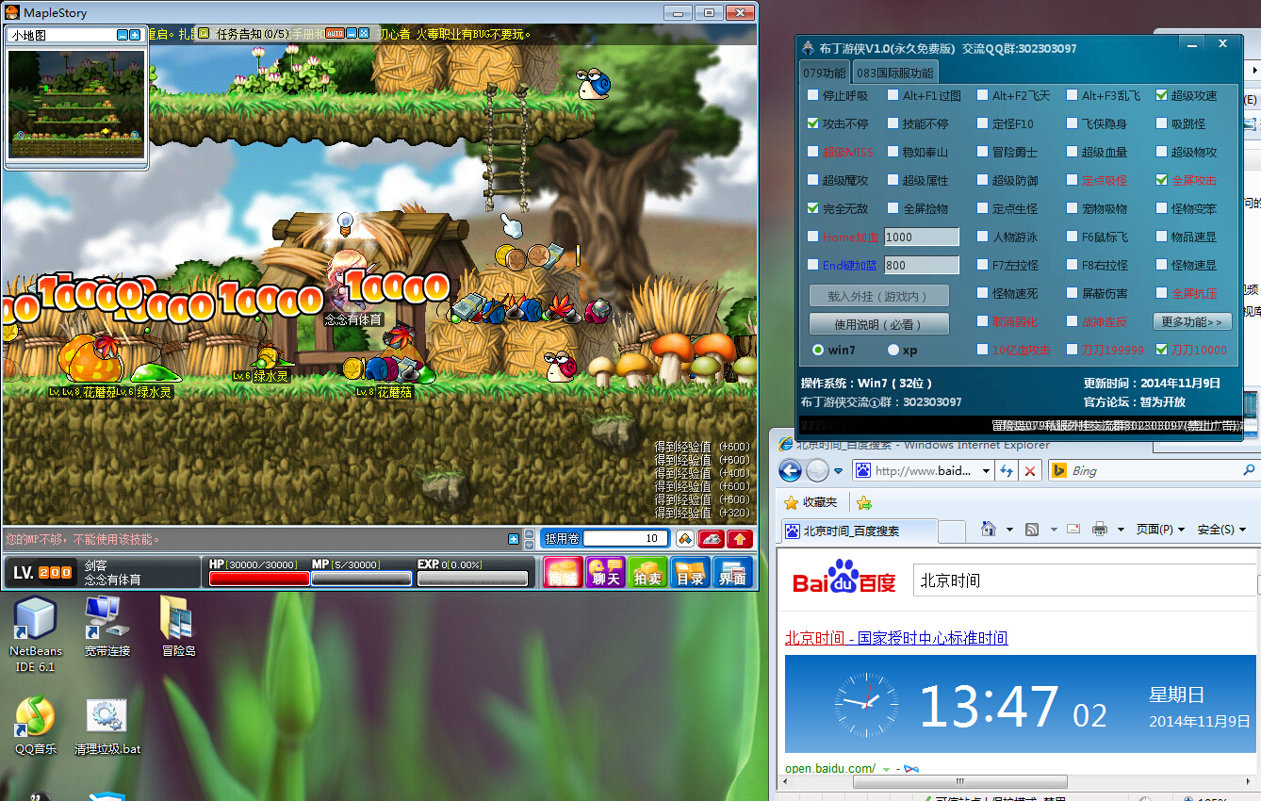
Task: Click the blue plus icon on the chat bar
Action: click(x=514, y=539)
